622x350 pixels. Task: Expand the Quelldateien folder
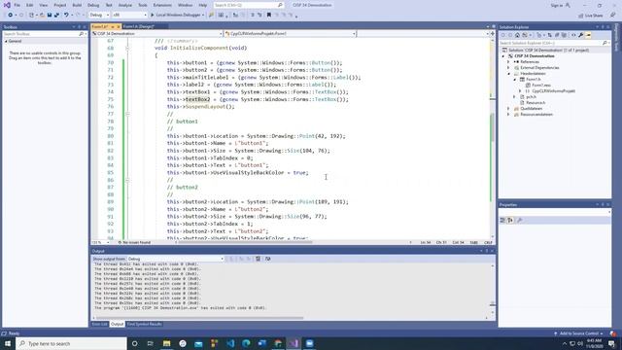pos(508,108)
